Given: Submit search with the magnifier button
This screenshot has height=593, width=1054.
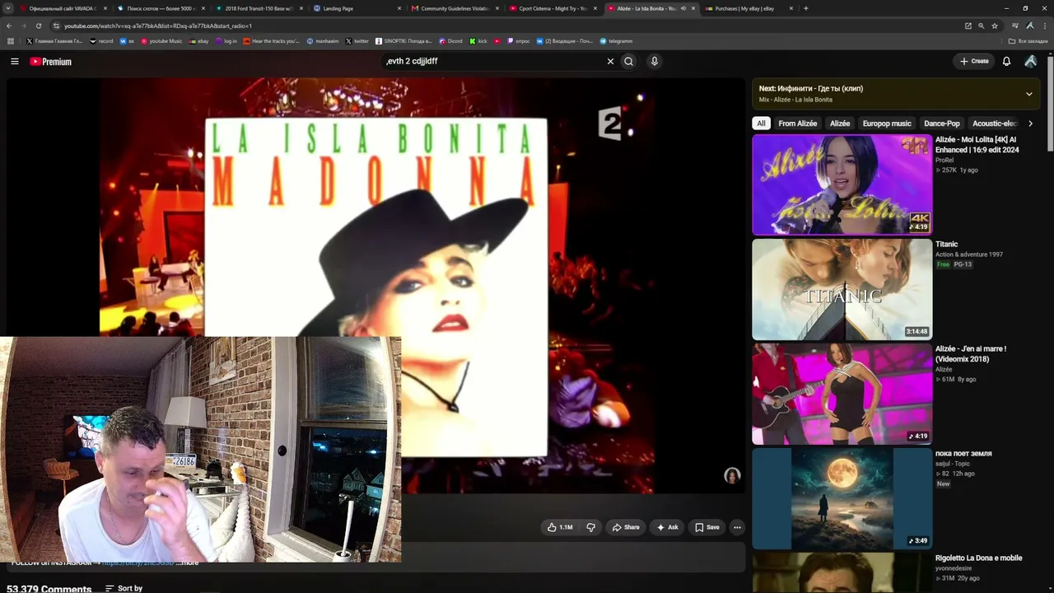Looking at the screenshot, I should 628,61.
